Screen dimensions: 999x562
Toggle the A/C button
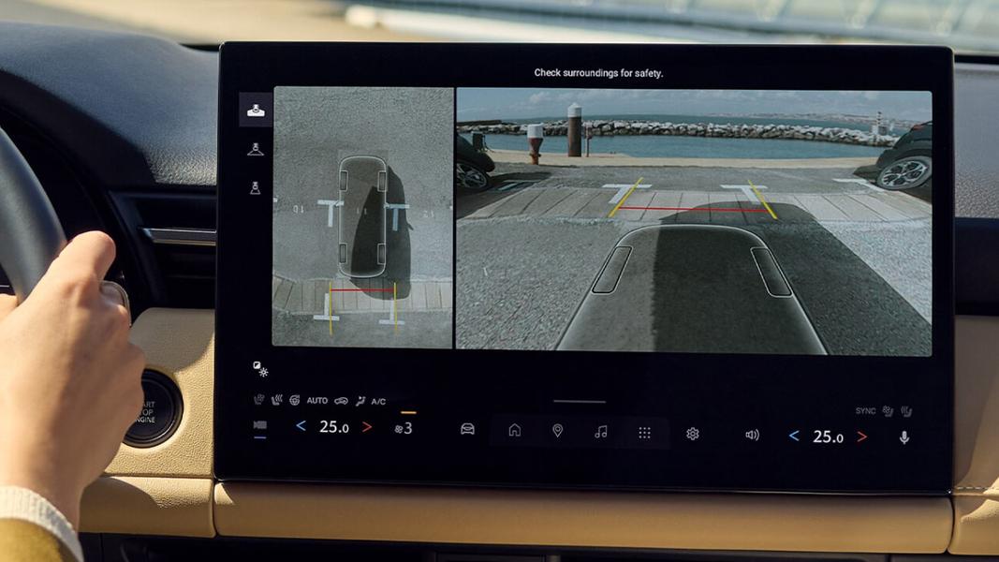pyautogui.click(x=378, y=402)
